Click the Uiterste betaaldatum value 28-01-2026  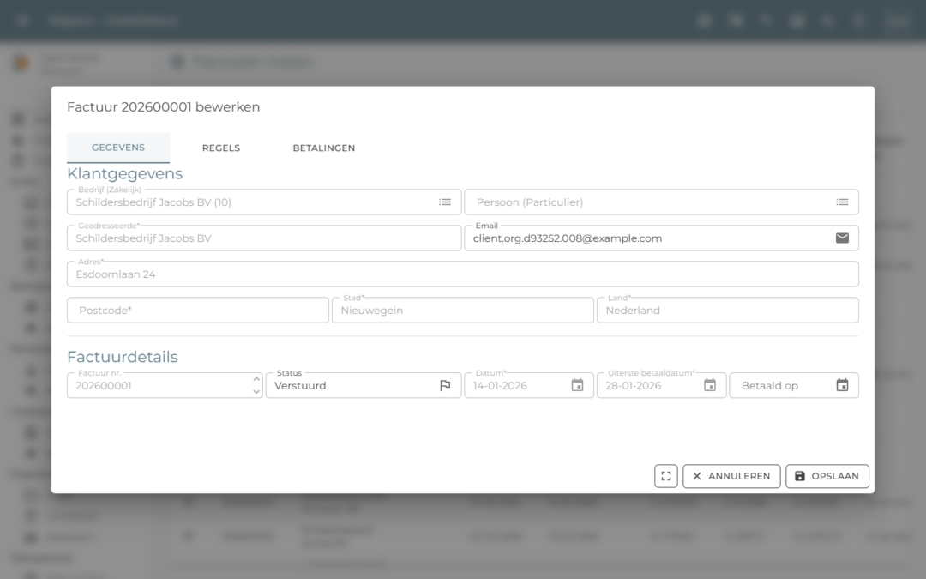tap(633, 386)
